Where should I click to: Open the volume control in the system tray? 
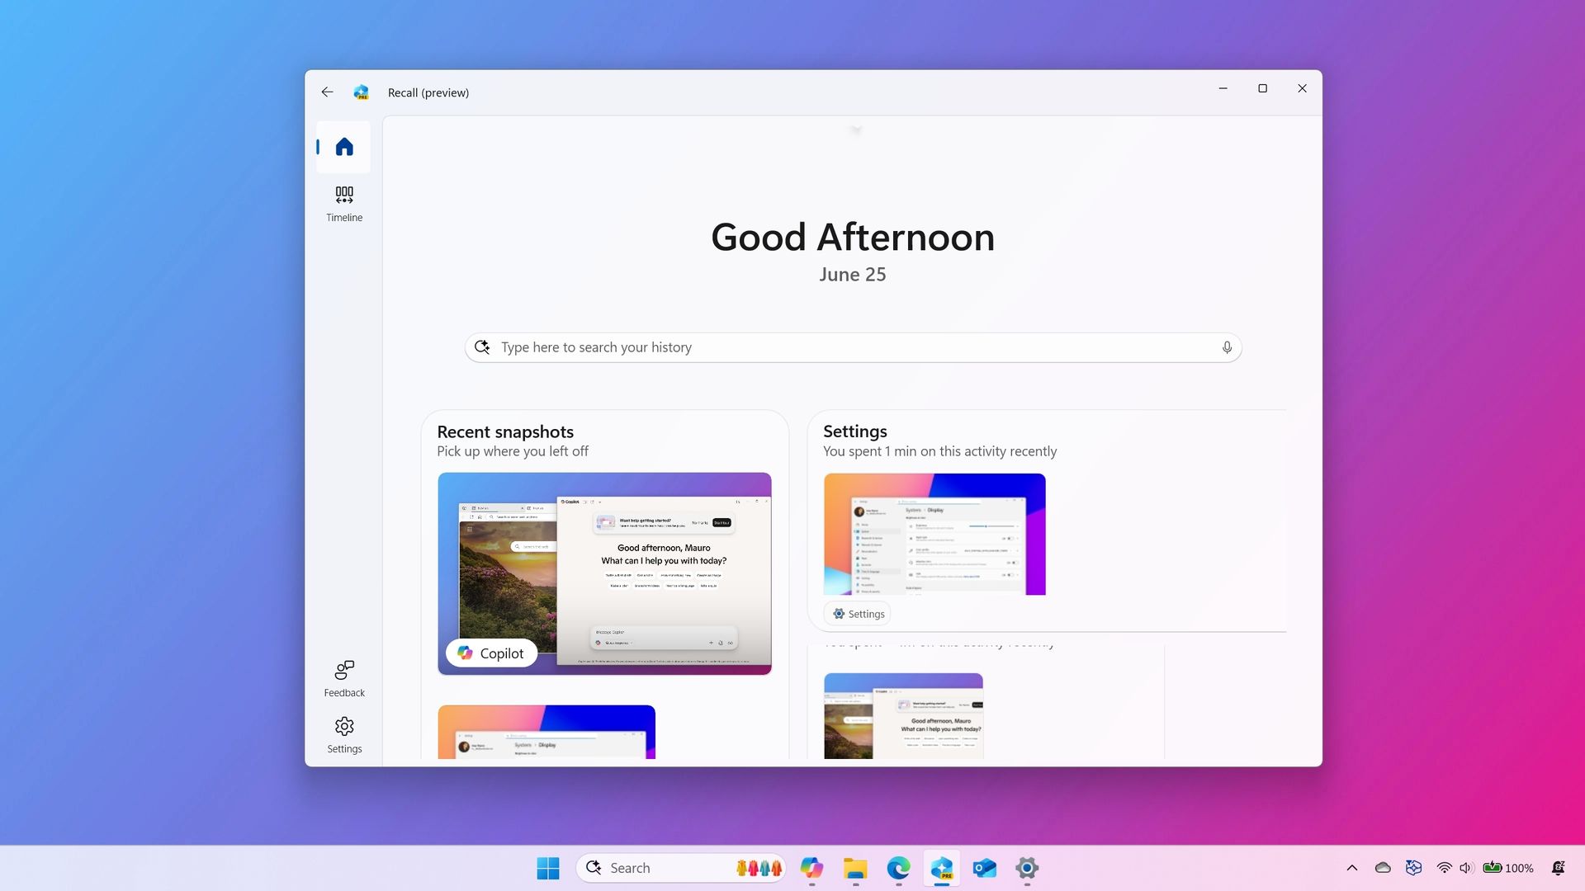click(1465, 868)
